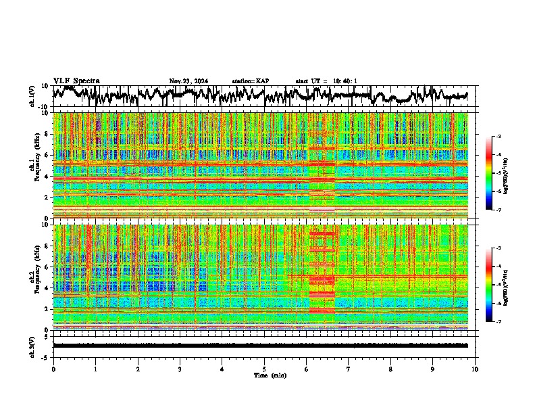Click time axis tick label "5"
This screenshot has height=414, width=535.
tap(264, 369)
